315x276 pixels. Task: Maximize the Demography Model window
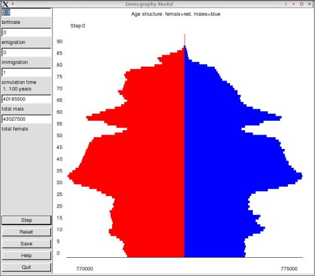point(302,4)
